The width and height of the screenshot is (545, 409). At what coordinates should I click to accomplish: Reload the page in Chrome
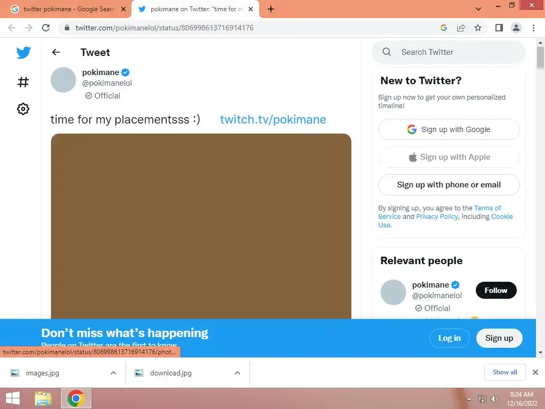46,28
